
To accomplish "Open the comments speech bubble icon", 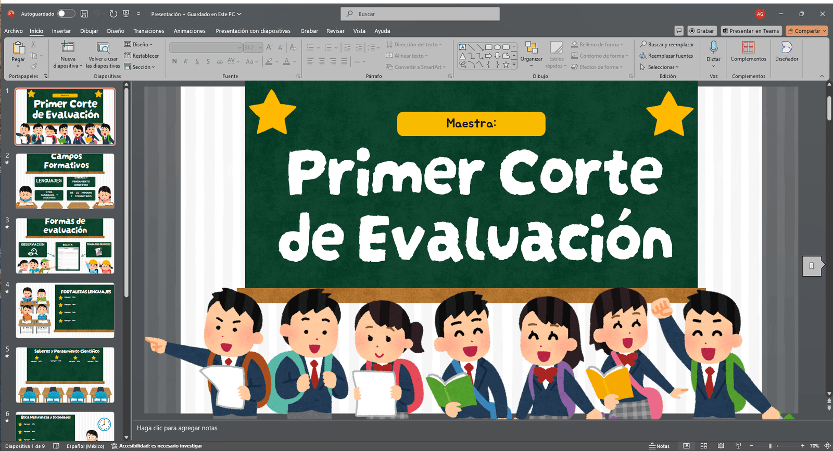I will pos(679,31).
